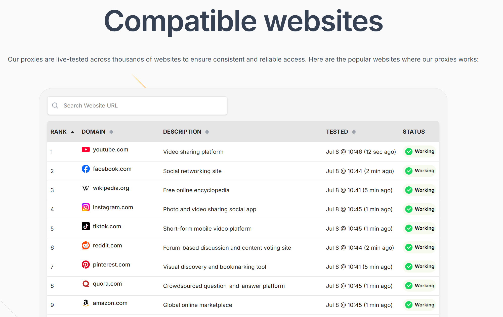Click the Reddit logo icon
The width and height of the screenshot is (503, 317).
(86, 245)
